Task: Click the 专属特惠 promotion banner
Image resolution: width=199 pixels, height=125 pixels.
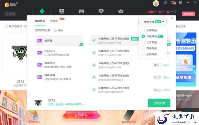Action: 186,60
